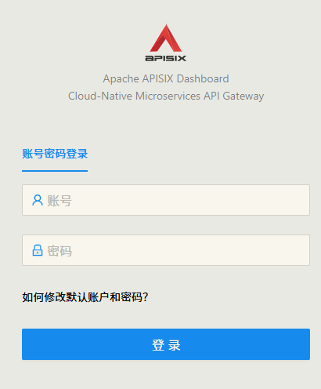Submit with the blue 登录 button
This screenshot has width=321, height=389.
point(166,344)
